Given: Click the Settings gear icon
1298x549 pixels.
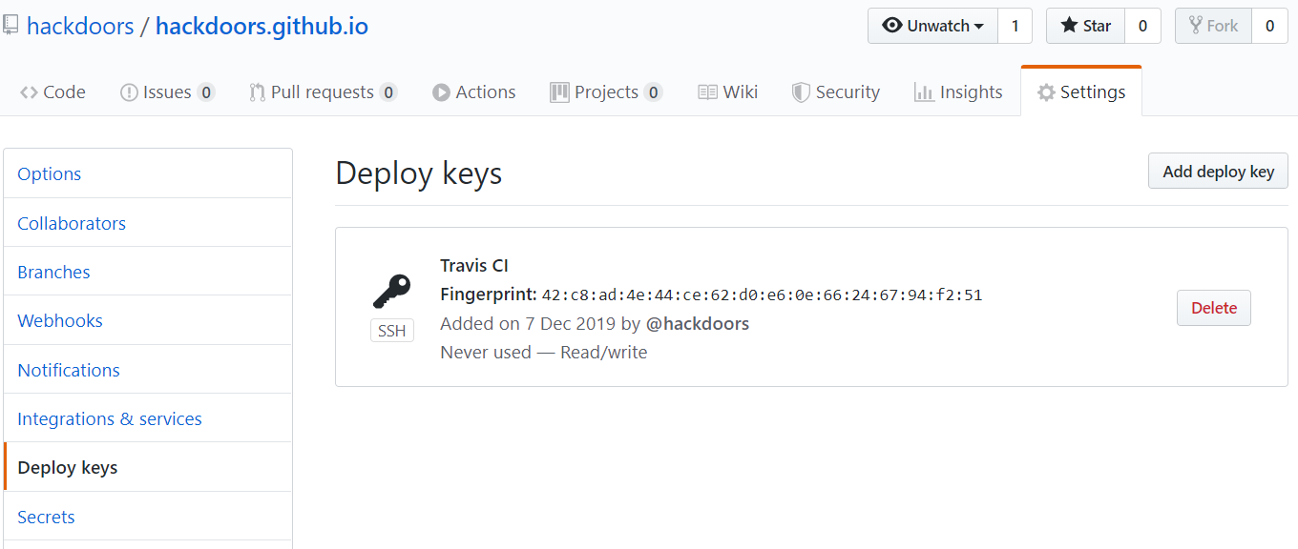Looking at the screenshot, I should (1046, 92).
